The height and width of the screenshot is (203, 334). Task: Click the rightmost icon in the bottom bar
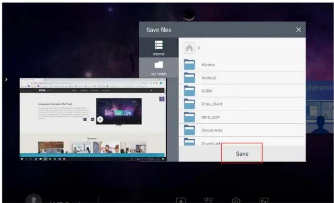point(264,201)
